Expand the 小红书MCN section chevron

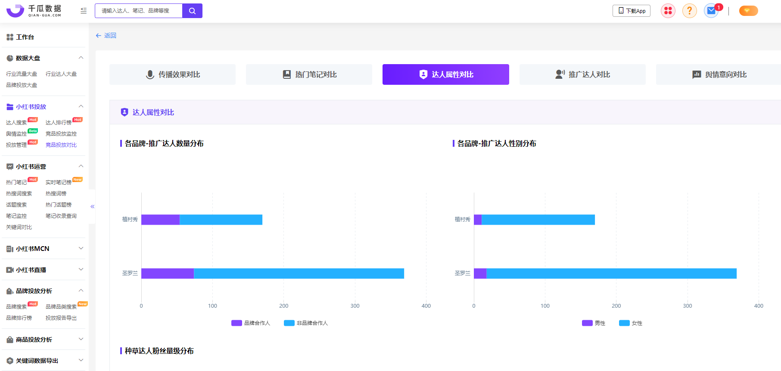click(x=81, y=248)
